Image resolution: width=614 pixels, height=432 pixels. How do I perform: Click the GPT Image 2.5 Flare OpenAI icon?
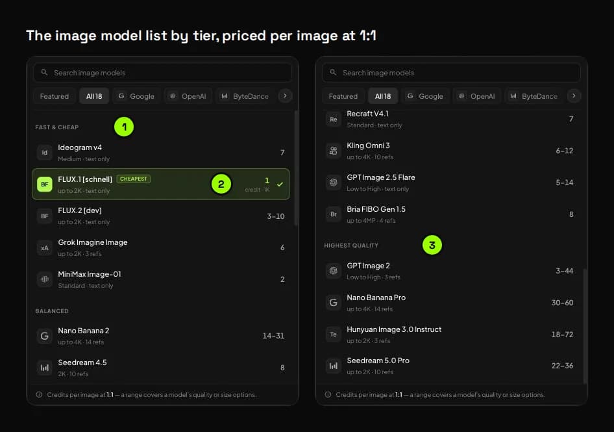coord(333,183)
